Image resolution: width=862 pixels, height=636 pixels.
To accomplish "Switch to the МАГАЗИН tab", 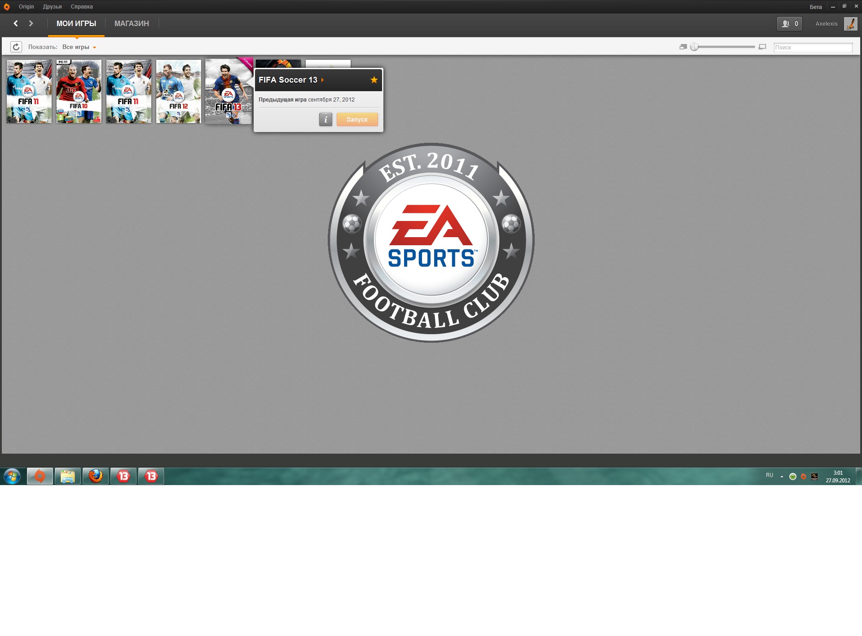I will pyautogui.click(x=132, y=23).
